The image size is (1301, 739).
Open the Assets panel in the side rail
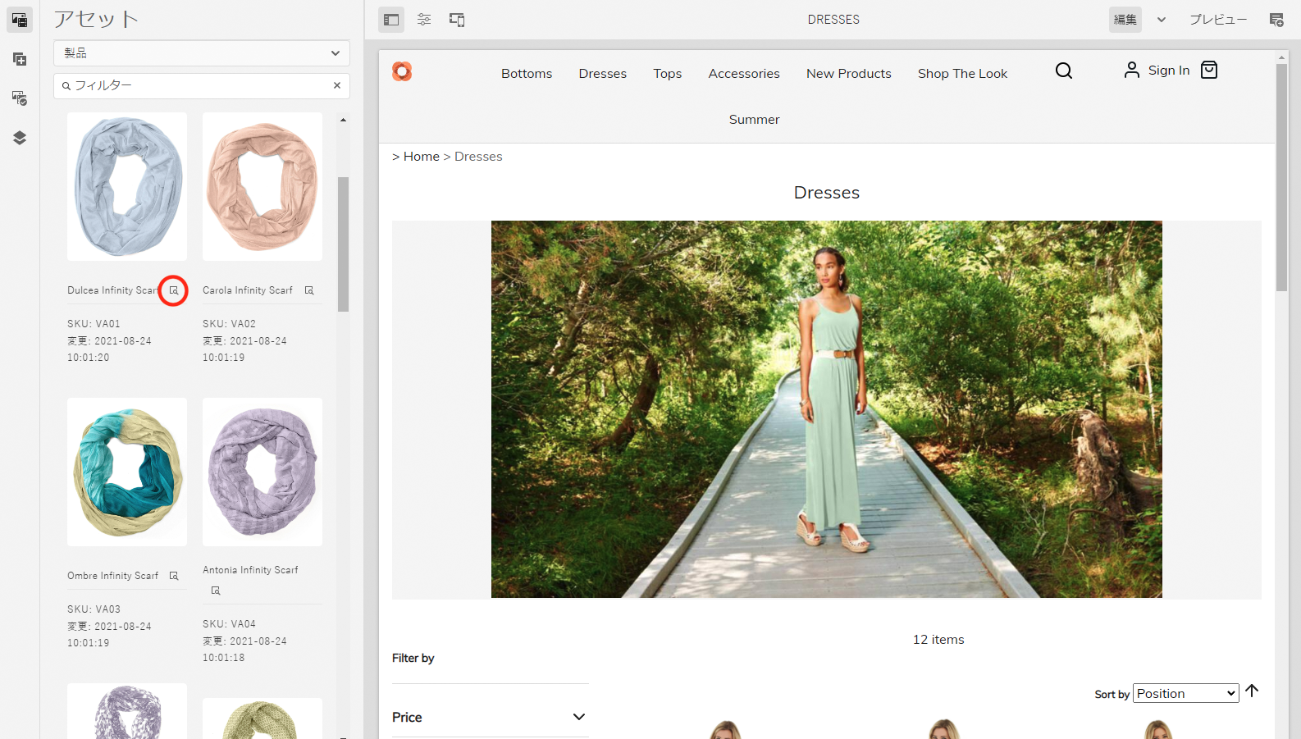(x=20, y=20)
